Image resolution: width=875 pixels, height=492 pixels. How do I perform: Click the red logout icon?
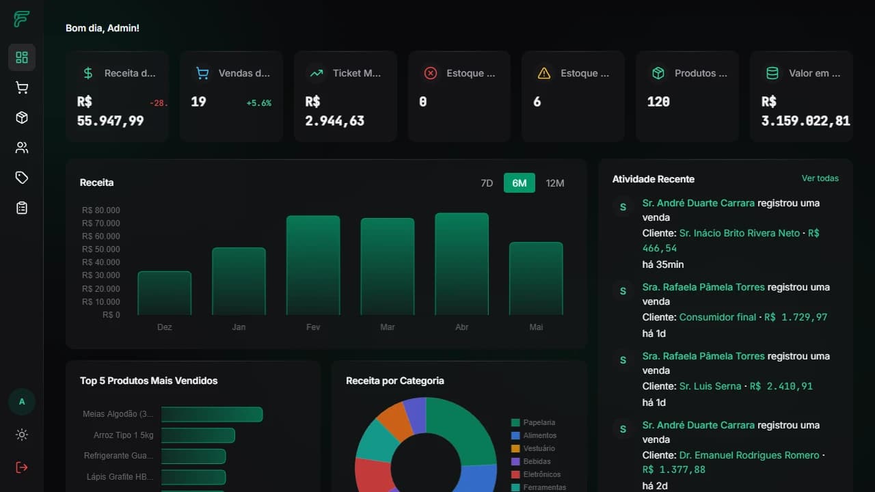coord(22,467)
